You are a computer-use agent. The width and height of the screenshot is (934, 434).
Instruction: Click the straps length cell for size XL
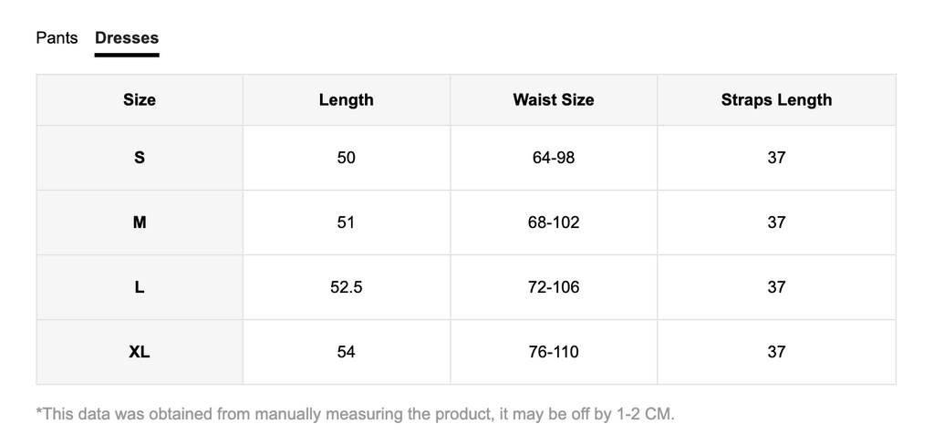776,352
